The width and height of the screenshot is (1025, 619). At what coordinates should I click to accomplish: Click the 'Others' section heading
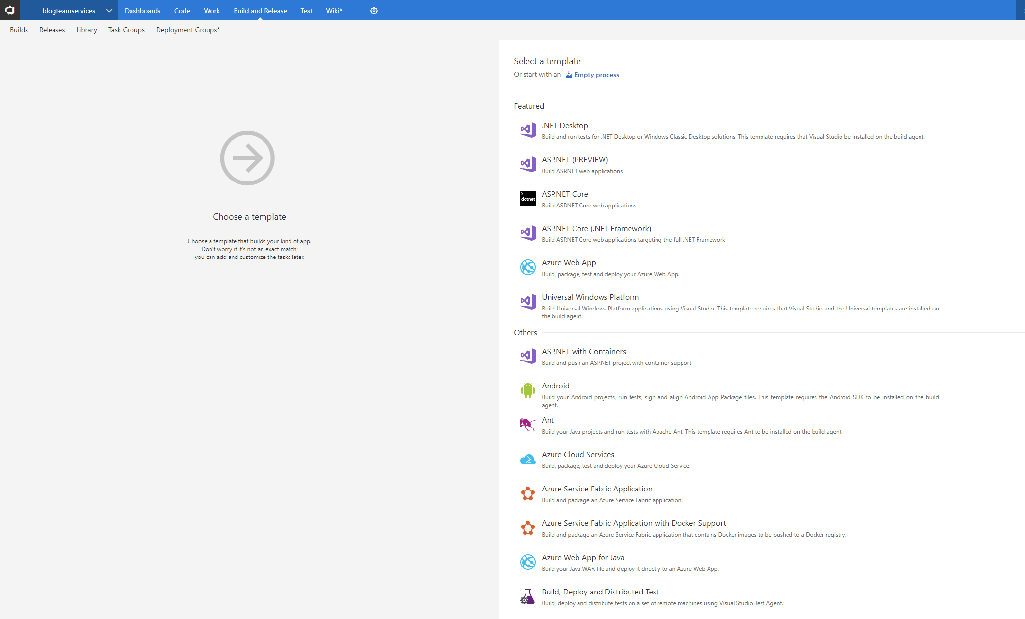click(526, 333)
